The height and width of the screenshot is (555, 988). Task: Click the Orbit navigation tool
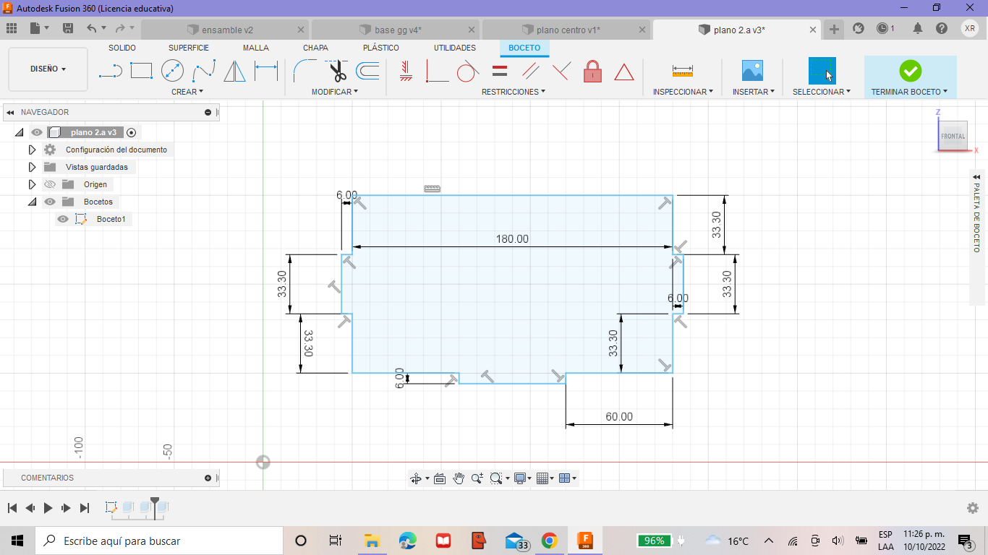tap(416, 478)
